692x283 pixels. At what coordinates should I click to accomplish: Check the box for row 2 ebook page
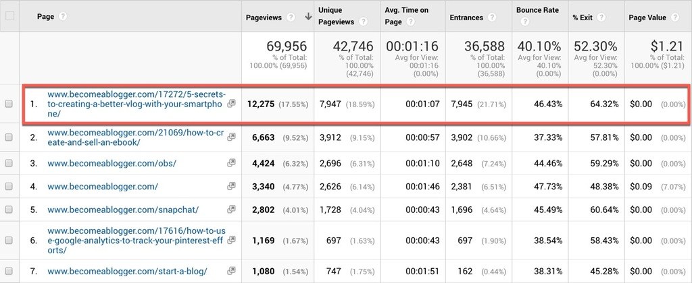click(x=8, y=137)
